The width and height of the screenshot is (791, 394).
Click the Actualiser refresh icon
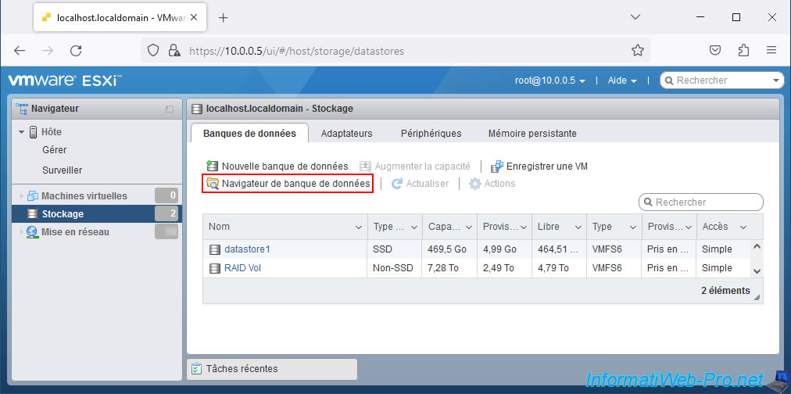click(x=397, y=184)
